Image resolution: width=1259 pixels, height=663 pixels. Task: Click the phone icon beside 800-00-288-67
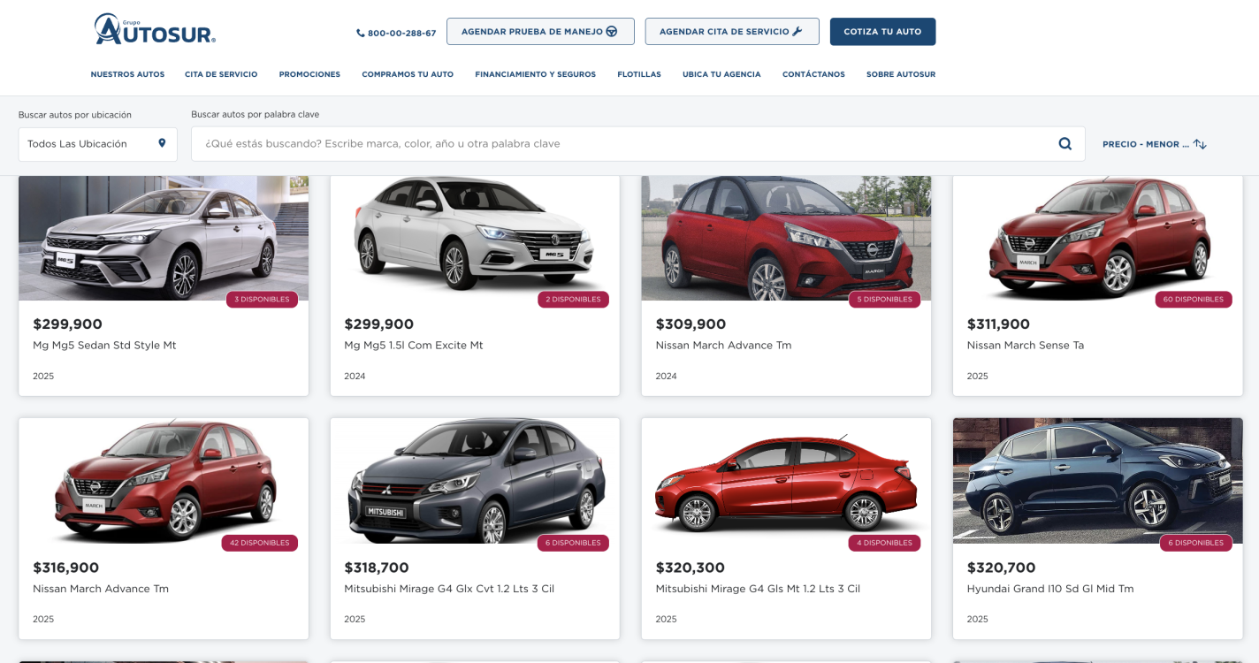coord(360,33)
